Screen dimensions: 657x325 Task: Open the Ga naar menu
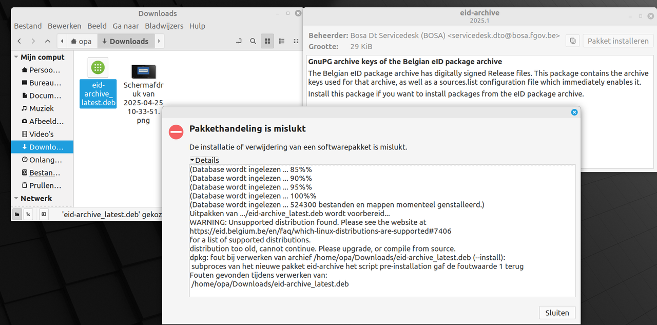pyautogui.click(x=126, y=26)
